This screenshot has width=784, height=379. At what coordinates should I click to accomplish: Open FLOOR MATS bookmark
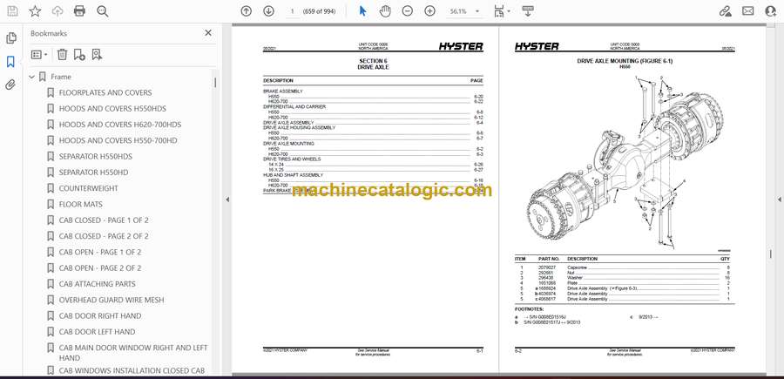coord(80,205)
